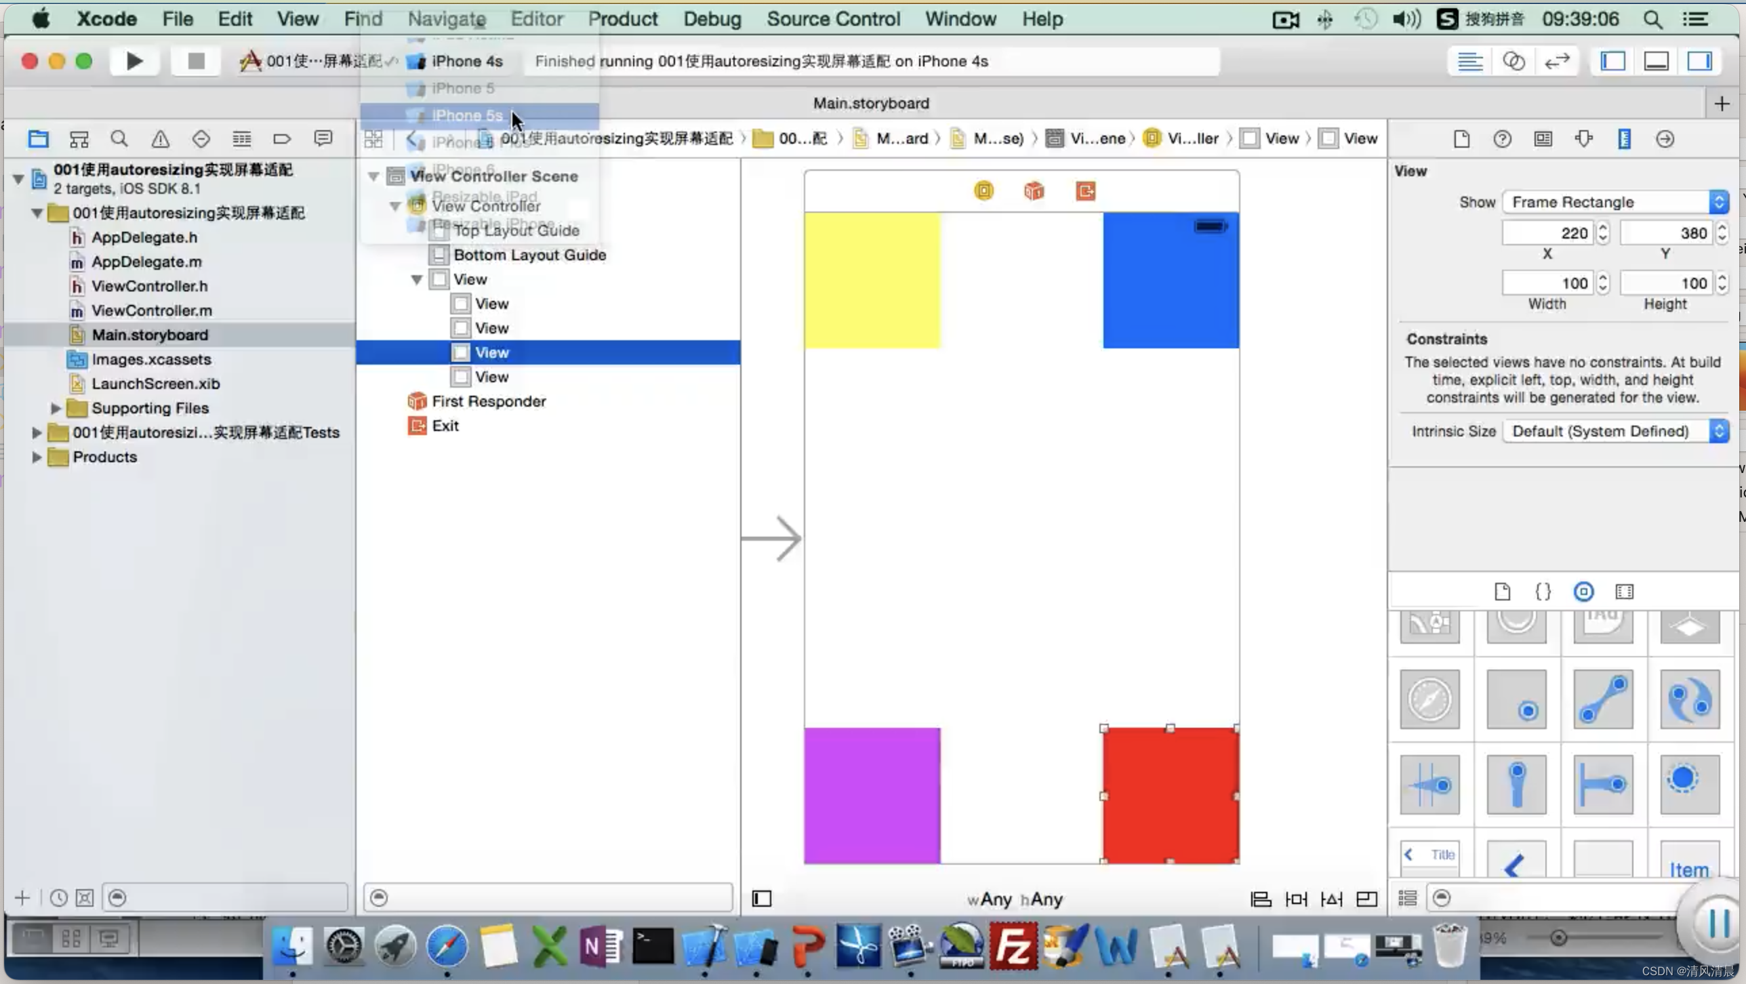Viewport: 1746px width, 984px height.
Task: Click the Run button to build project
Action: [133, 61]
